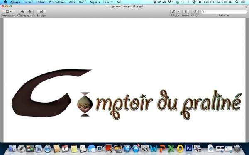Open the Présentation view dropdown button

(x=9, y=12)
